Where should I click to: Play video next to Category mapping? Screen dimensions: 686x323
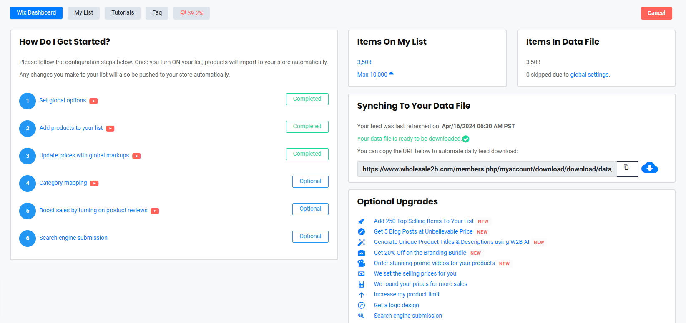pyautogui.click(x=95, y=183)
